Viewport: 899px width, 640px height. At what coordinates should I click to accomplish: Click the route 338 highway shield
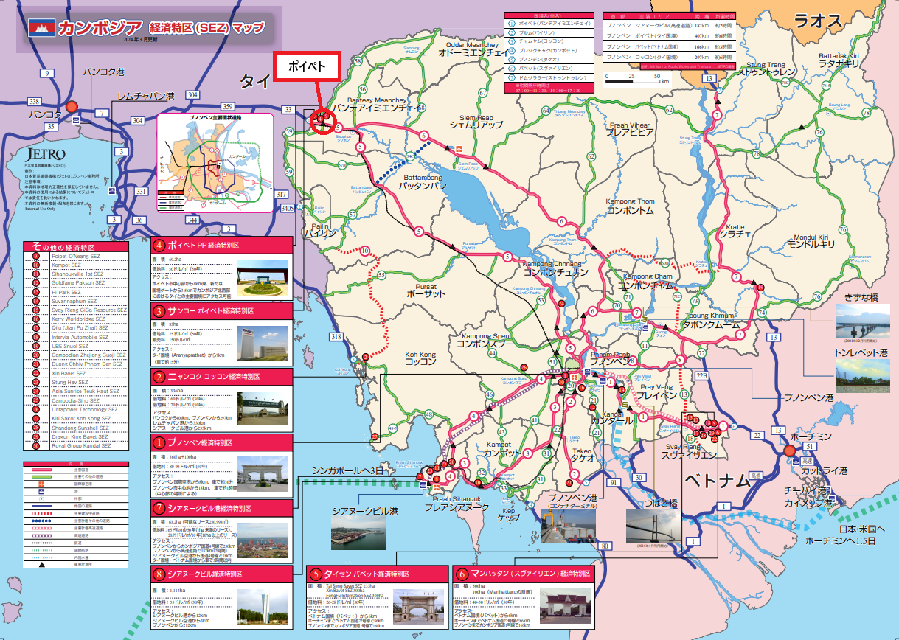(x=33, y=101)
